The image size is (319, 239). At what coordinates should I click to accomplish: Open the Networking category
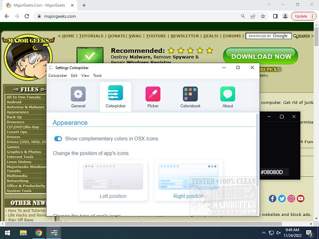[x=18, y=181]
